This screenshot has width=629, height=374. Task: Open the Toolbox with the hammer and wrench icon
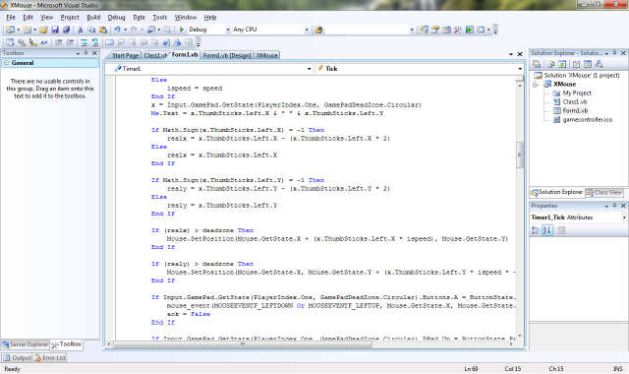458,30
